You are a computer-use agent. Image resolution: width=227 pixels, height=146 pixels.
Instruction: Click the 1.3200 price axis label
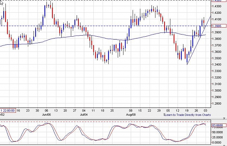tap(217, 78)
